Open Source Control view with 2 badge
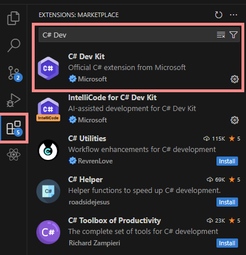 pos(15,73)
